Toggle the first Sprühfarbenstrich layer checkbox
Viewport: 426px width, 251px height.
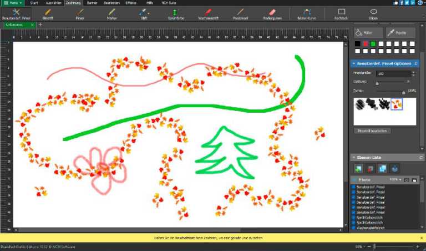click(x=354, y=218)
